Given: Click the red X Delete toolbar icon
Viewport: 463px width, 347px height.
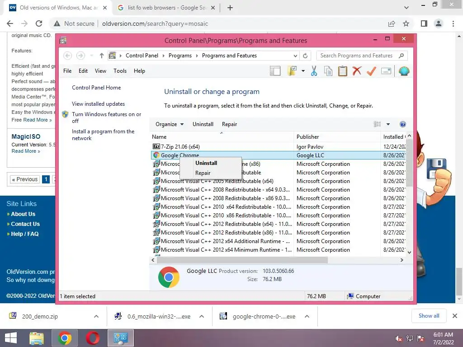Looking at the screenshot, I should [x=357, y=71].
